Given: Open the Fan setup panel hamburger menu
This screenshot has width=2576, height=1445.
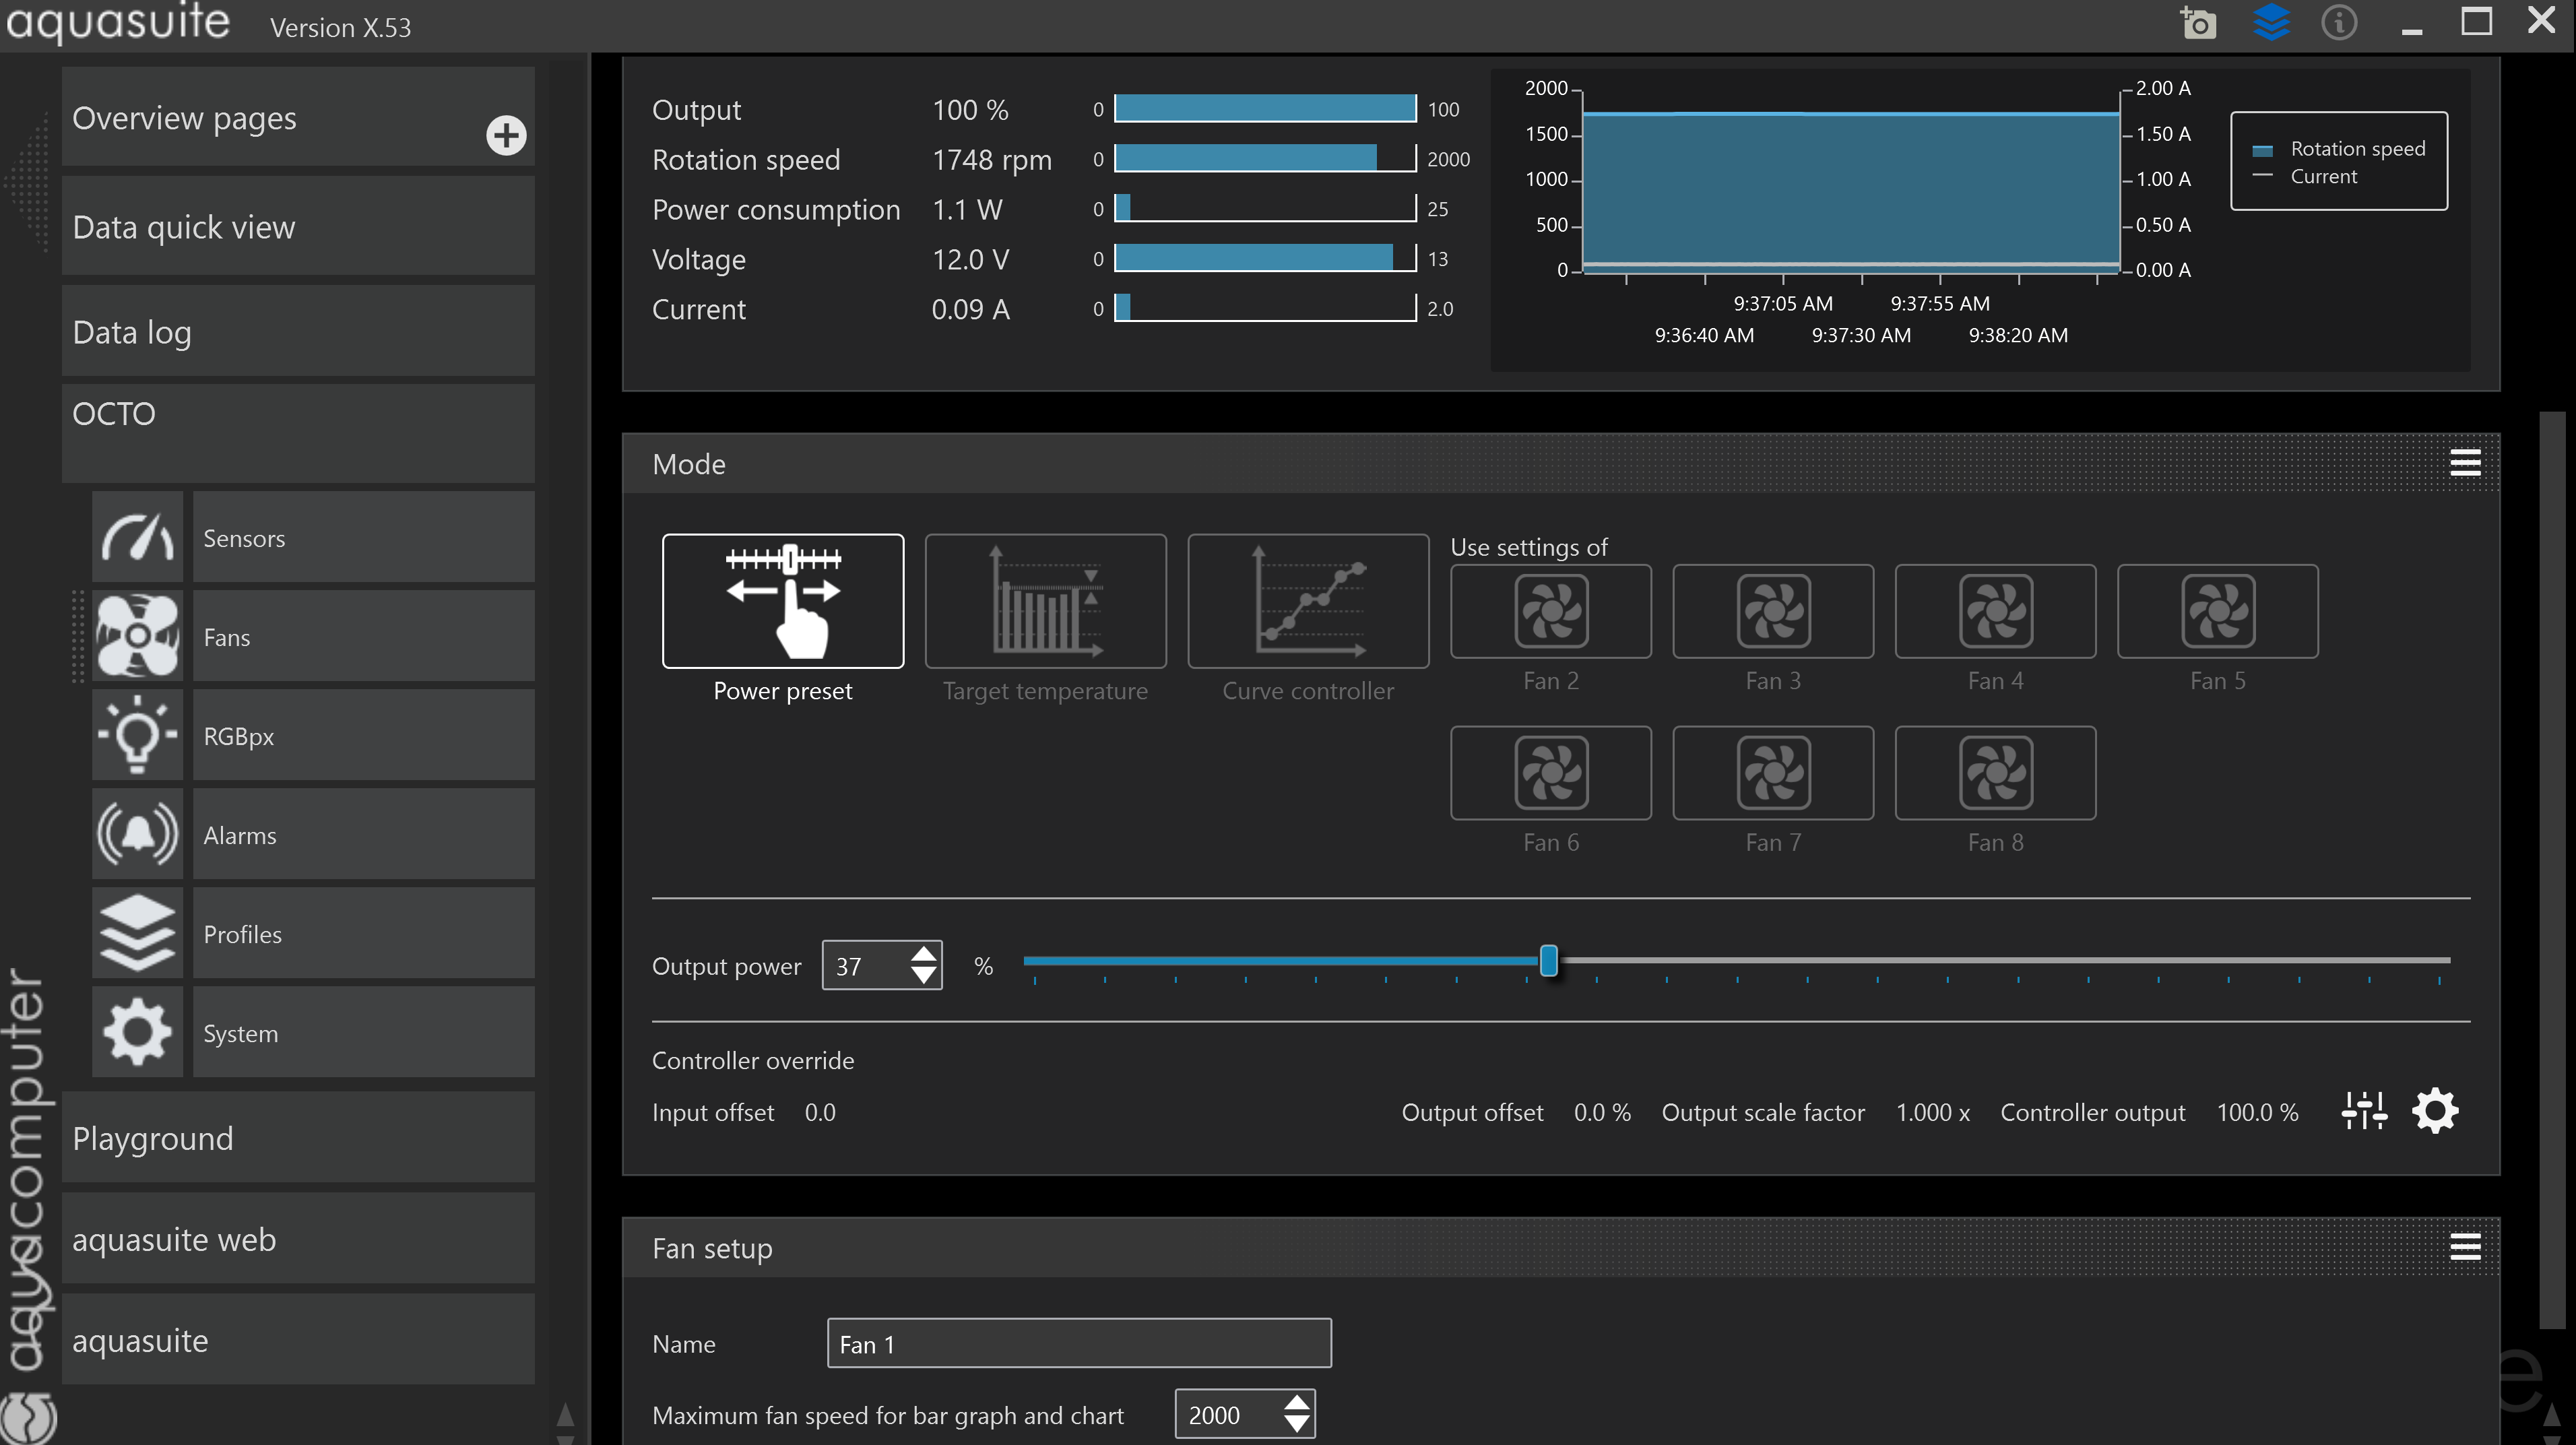Looking at the screenshot, I should coord(2465,1247).
